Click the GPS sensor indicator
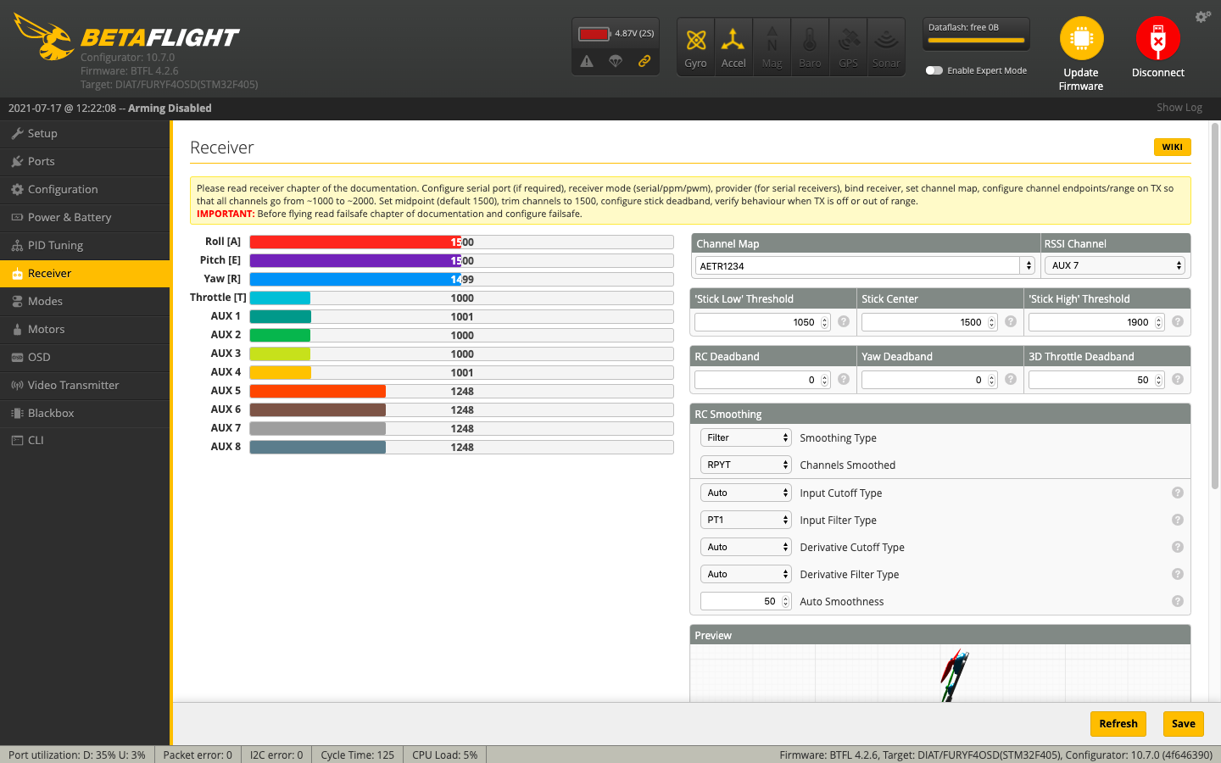The width and height of the screenshot is (1221, 763). point(848,46)
